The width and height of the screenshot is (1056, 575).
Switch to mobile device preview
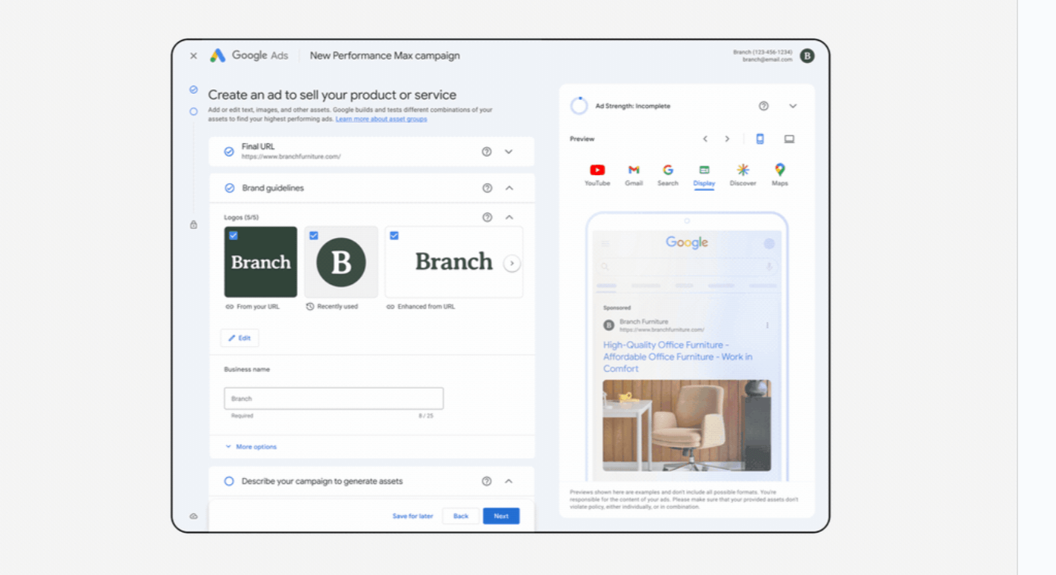[760, 139]
